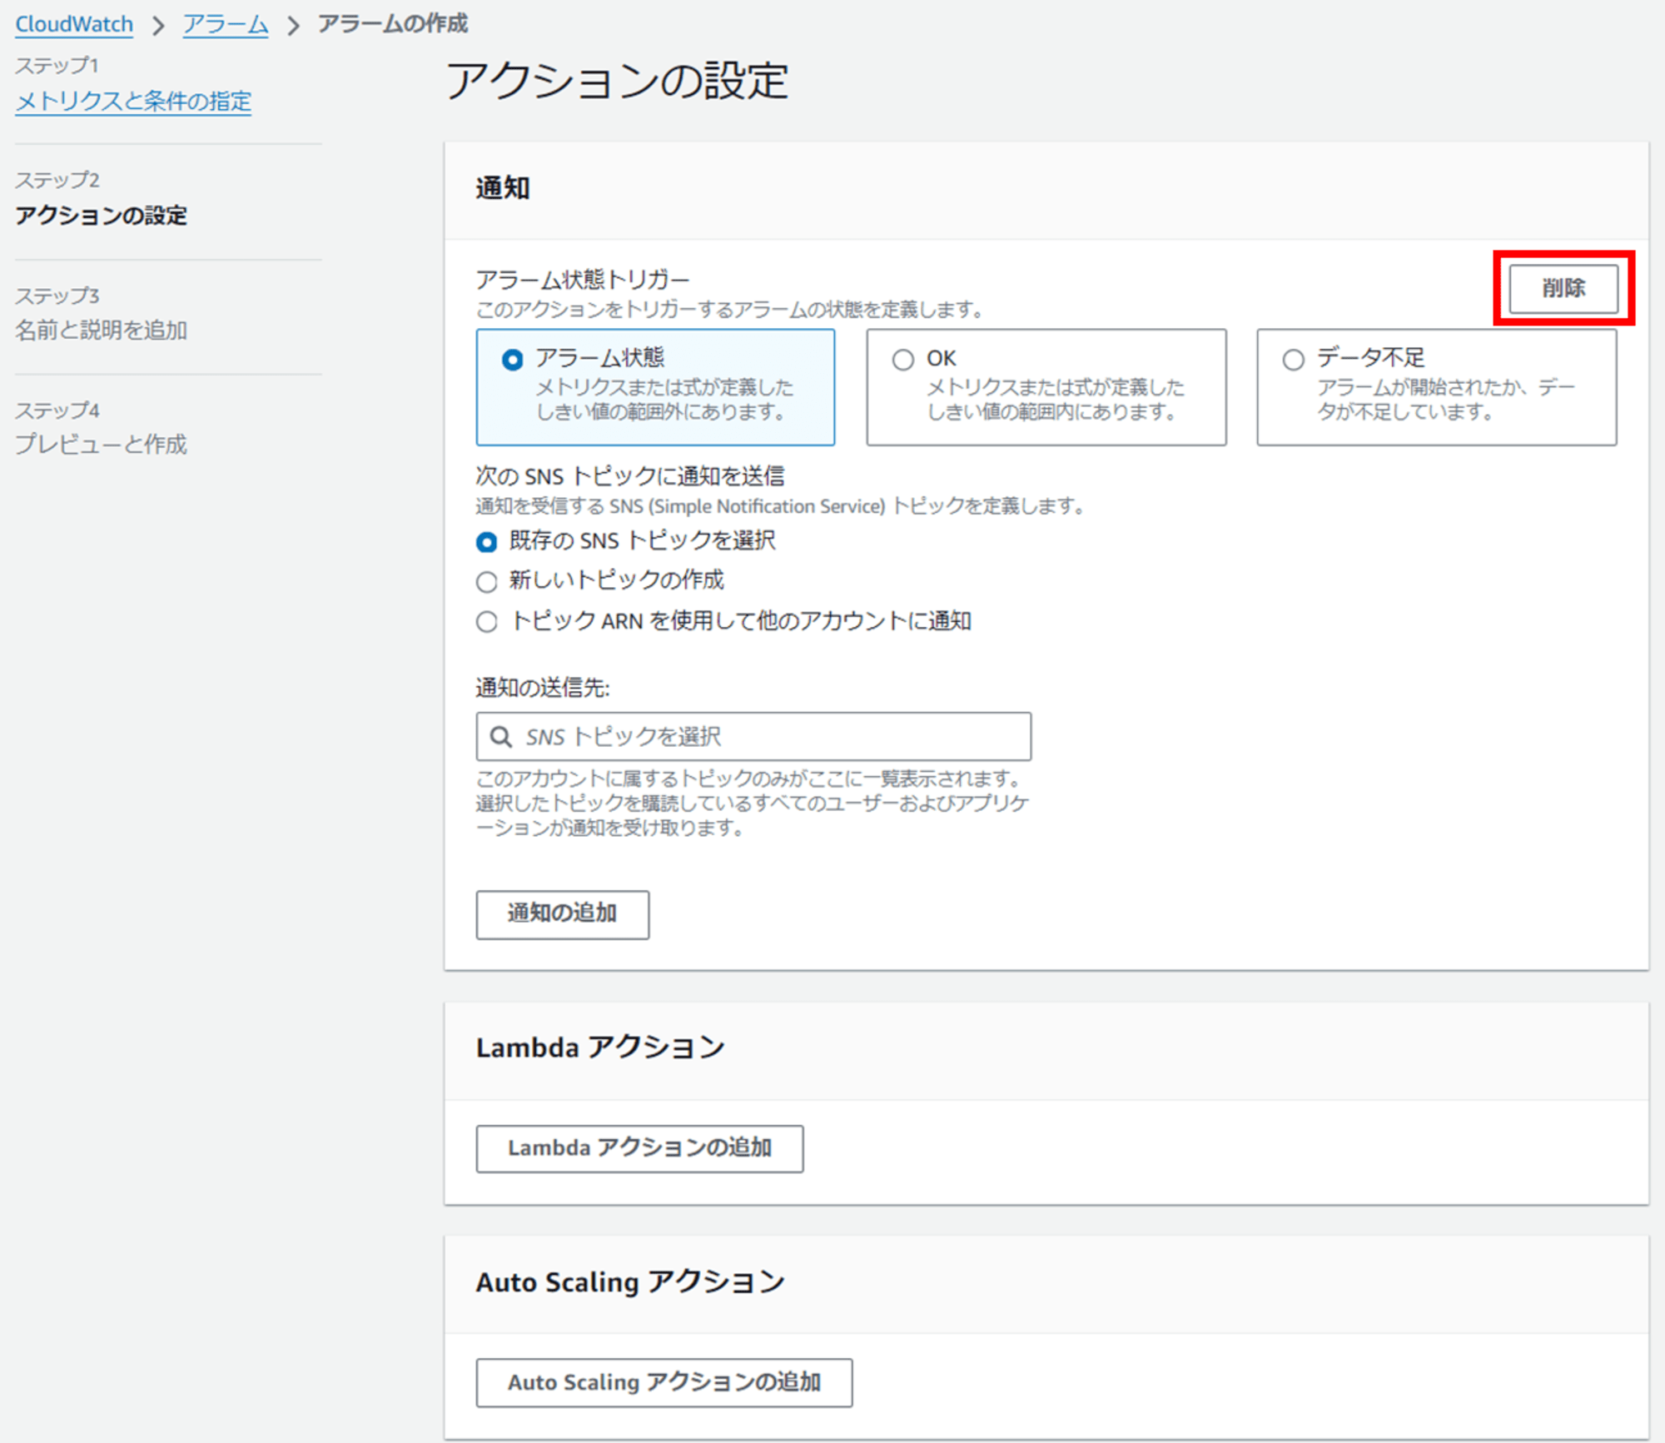1665x1443 pixels.
Task: Click the アクションの設定 page title
Action: (617, 81)
